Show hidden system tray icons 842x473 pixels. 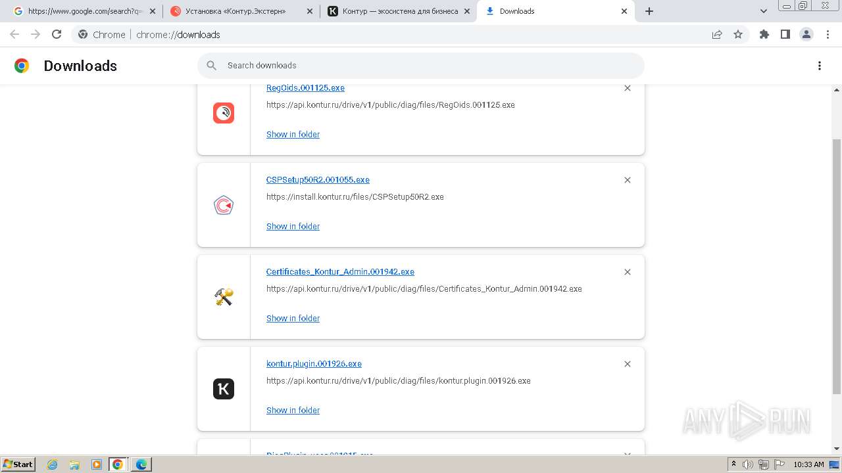click(x=734, y=464)
